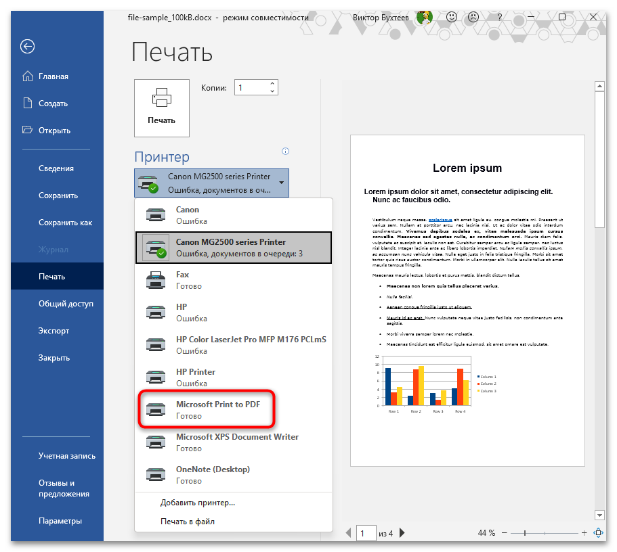Select the HP printer with Ошибка status
Screen dimensions: 617x552
point(234,312)
